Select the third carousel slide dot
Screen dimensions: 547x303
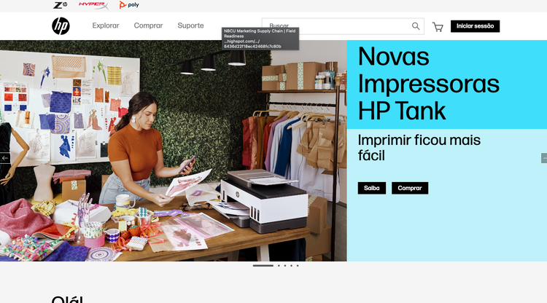click(x=284, y=266)
